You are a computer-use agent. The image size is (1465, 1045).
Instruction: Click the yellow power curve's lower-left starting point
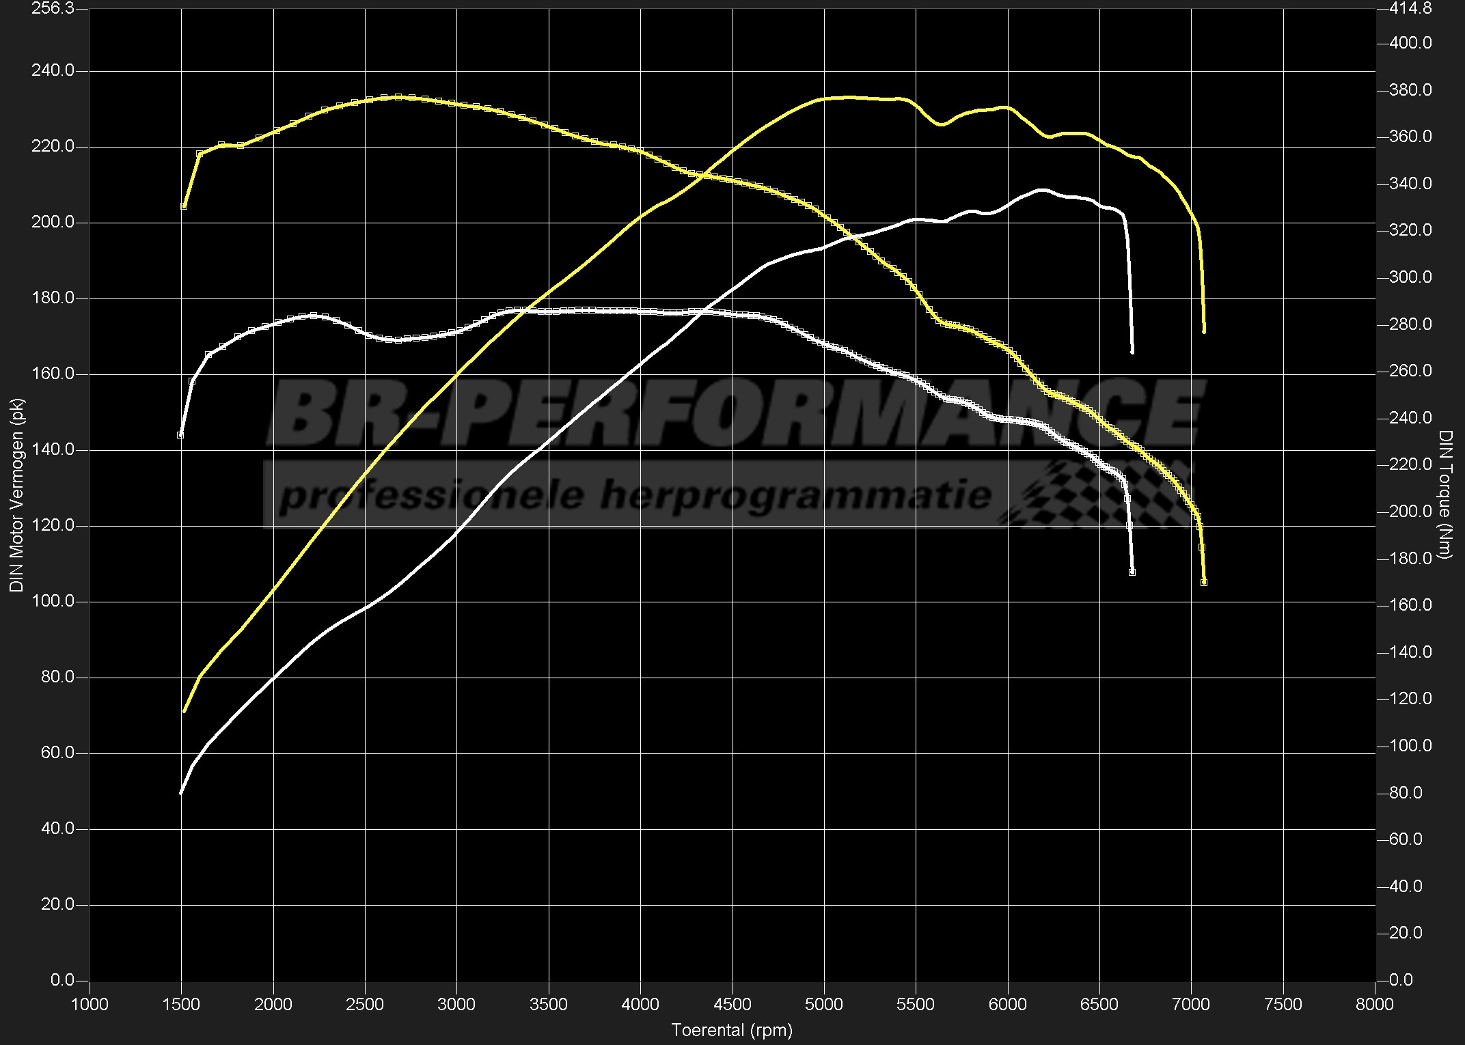click(184, 712)
